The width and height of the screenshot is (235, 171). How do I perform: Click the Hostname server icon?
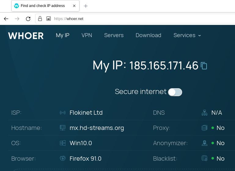point(63,128)
